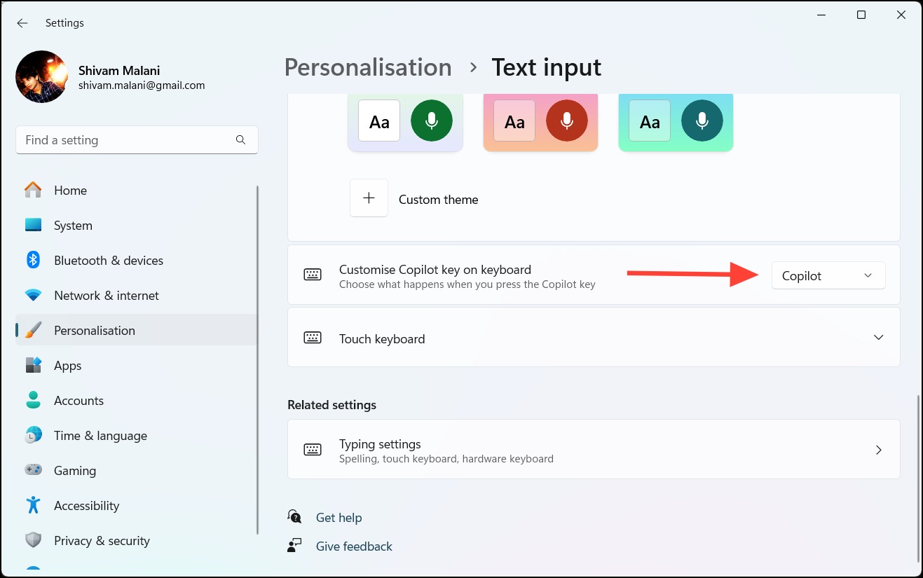The height and width of the screenshot is (578, 923).
Task: Click the back arrow icon in Settings
Action: pos(22,23)
